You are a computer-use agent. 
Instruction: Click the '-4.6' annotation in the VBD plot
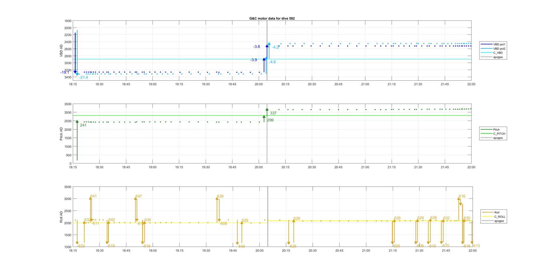click(272, 62)
